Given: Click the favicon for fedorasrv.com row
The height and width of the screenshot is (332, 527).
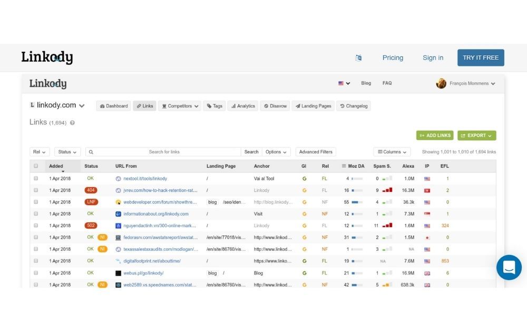Looking at the screenshot, I should pos(118,238).
